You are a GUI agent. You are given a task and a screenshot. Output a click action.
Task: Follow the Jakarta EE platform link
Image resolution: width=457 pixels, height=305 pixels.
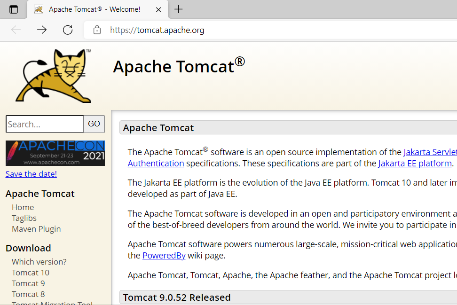tap(415, 164)
